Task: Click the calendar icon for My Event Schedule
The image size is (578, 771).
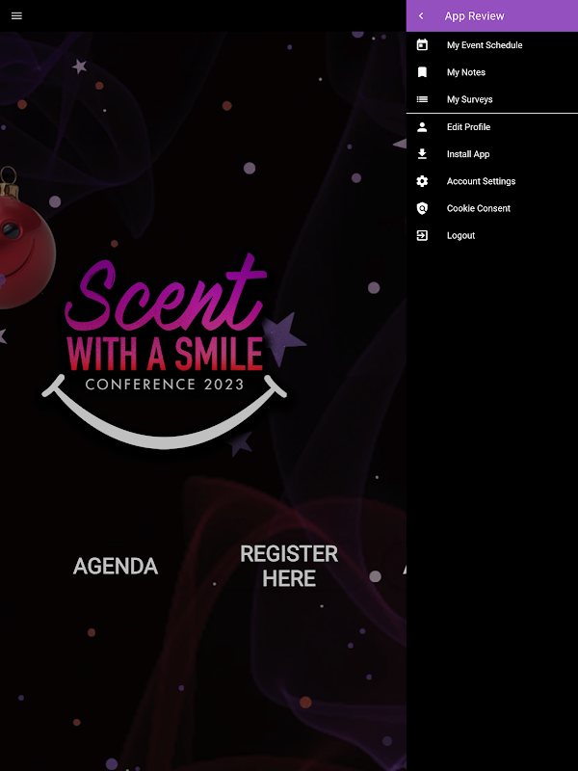Action: (x=422, y=44)
